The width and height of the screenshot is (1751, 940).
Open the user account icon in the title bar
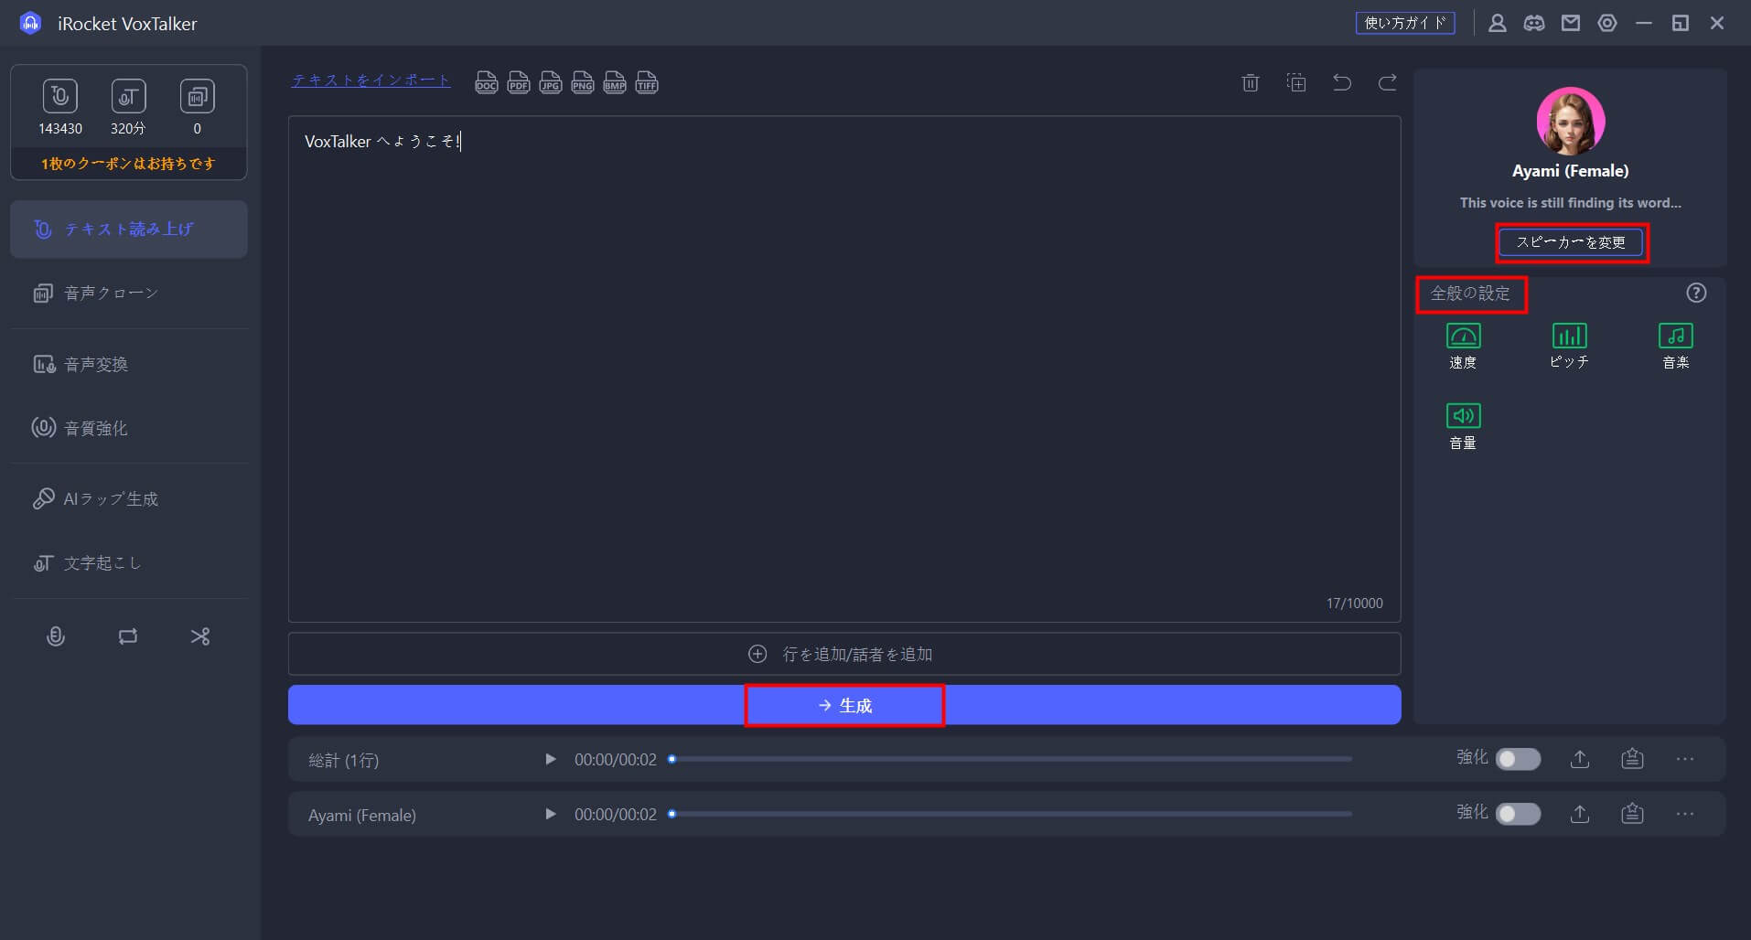[1498, 24]
